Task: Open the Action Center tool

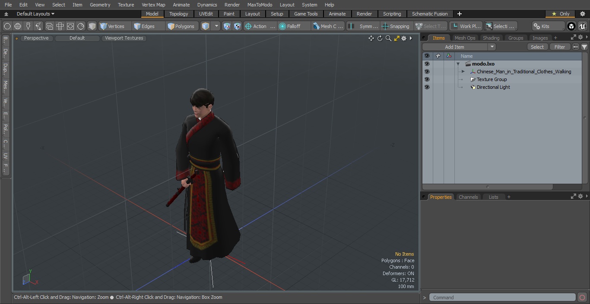Action: tap(260, 26)
